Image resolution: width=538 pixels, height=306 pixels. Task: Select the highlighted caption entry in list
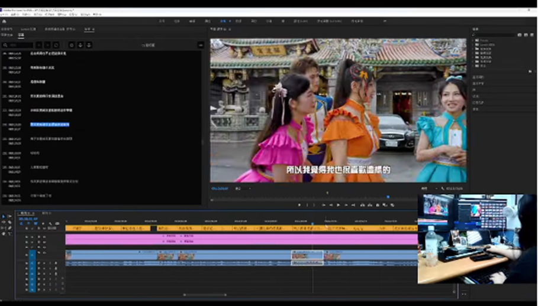(50, 125)
